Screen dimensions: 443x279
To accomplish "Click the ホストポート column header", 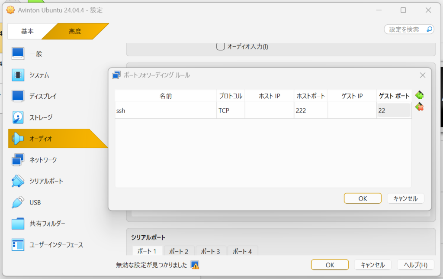I will pos(311,96).
